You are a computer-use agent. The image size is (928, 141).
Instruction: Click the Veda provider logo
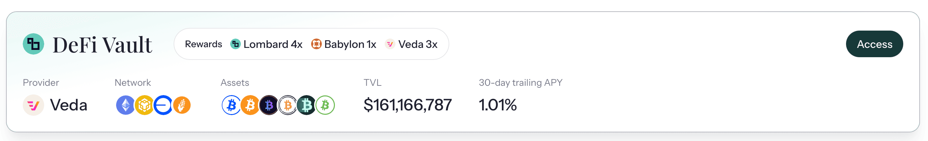coord(33,105)
